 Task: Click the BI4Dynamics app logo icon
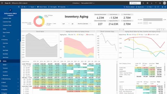click(x=10, y=10)
